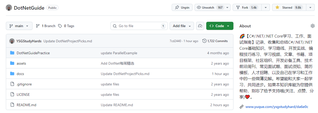Click the 167 watchers count

220,7
